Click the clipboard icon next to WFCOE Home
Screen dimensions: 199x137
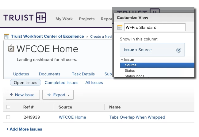point(11,48)
